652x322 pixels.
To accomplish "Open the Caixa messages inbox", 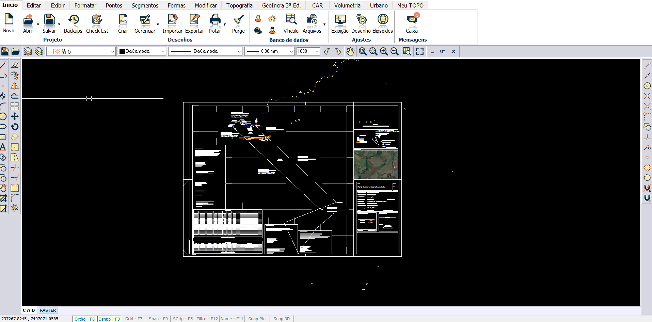I will (x=412, y=23).
